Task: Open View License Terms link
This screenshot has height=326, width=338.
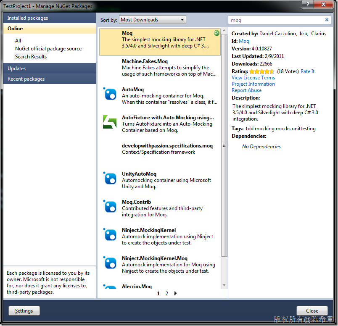Action: 253,78
